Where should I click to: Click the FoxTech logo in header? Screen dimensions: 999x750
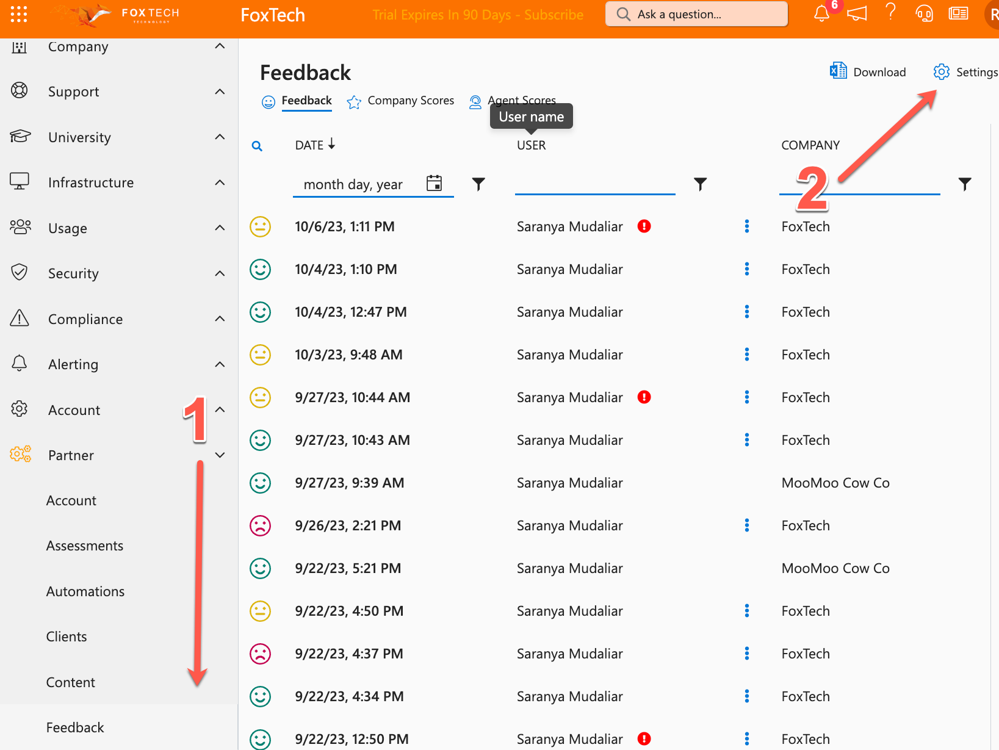pos(115,15)
